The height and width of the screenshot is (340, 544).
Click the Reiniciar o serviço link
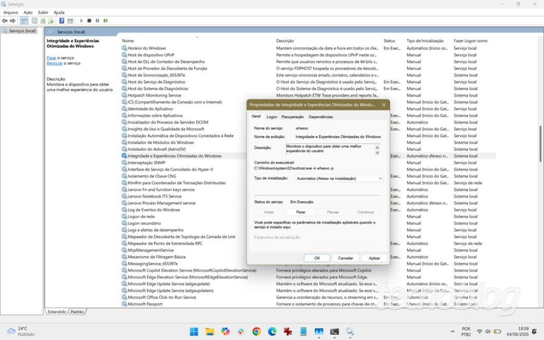55,64
